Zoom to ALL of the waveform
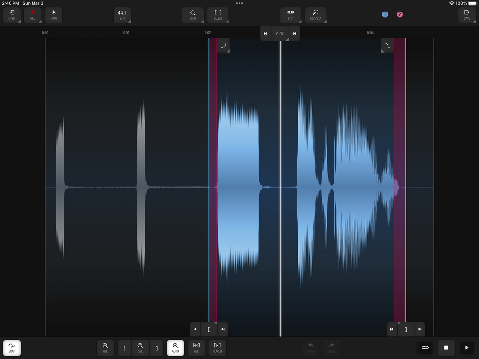 tap(105, 348)
